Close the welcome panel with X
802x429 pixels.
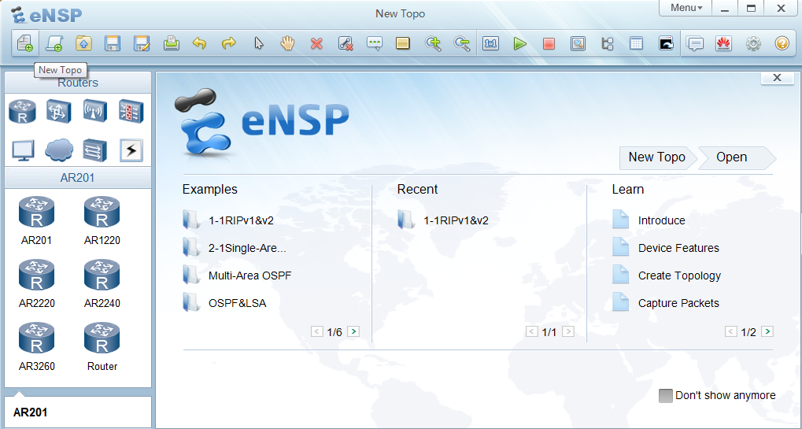click(778, 78)
